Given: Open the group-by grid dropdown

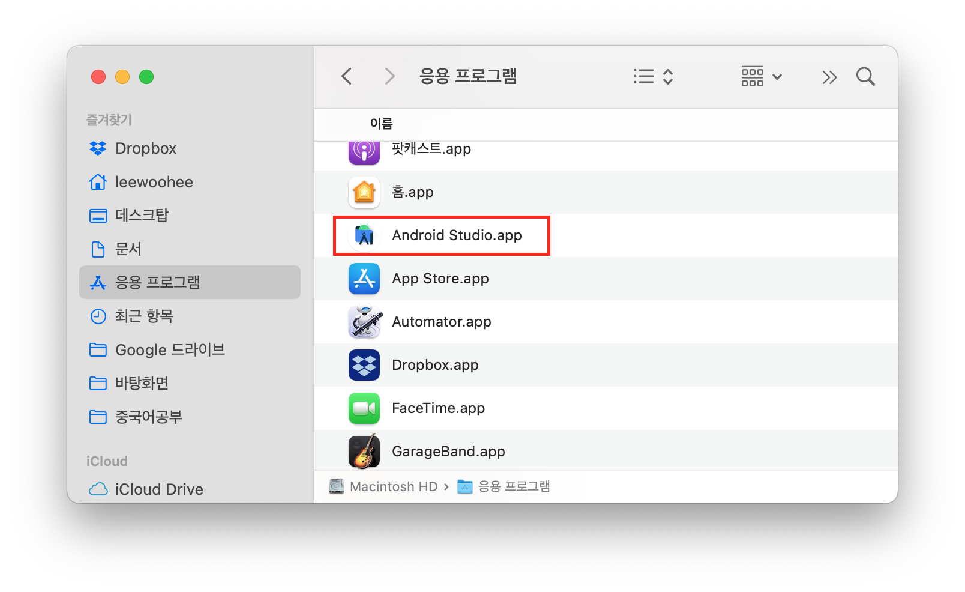Looking at the screenshot, I should 762,77.
